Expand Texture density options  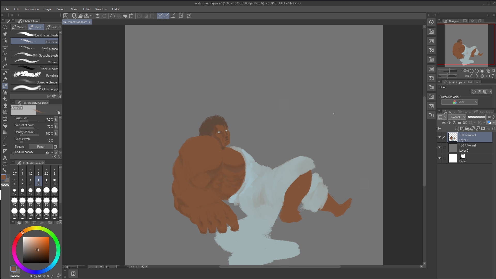pyautogui.click(x=13, y=152)
